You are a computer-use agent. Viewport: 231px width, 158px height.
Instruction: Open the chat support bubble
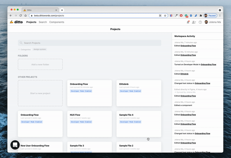coord(15,145)
